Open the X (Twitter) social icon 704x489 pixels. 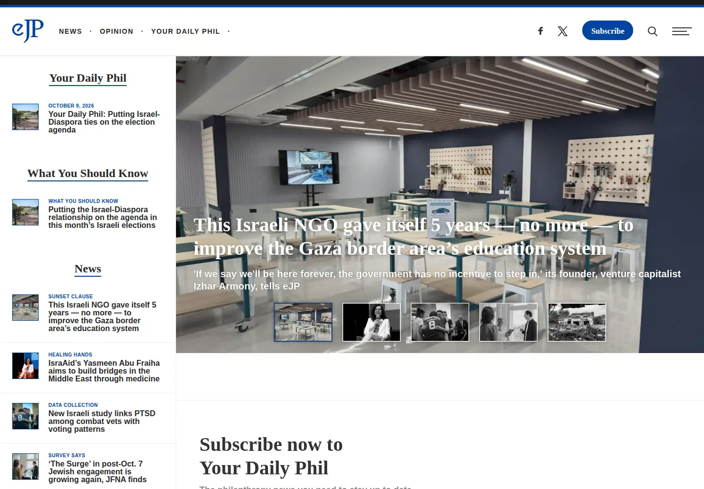coord(563,31)
